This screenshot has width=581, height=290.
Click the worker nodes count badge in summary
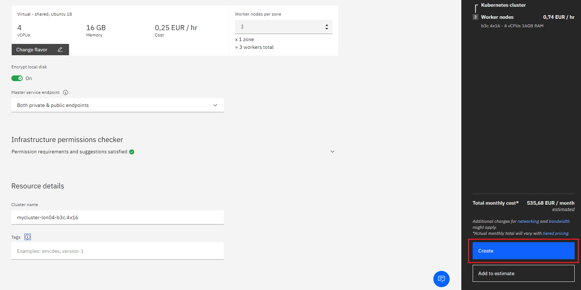pos(475,17)
